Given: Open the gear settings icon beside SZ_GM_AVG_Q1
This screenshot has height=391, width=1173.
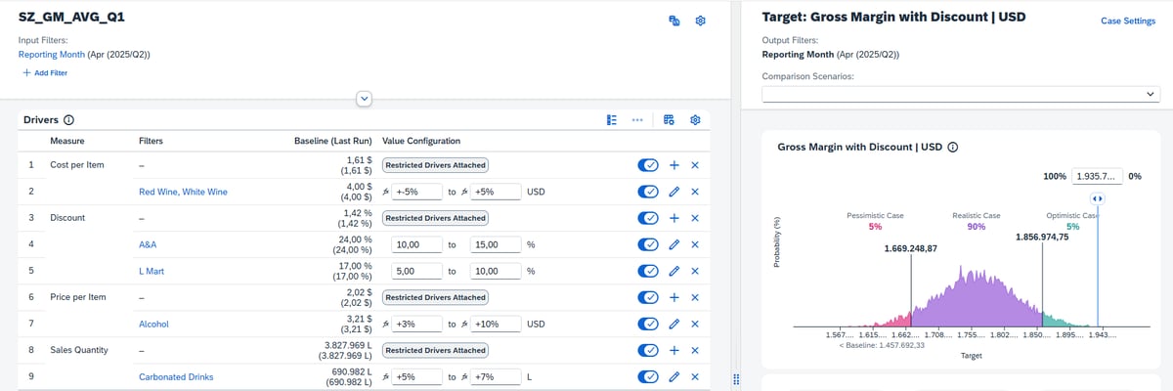Looking at the screenshot, I should (700, 21).
